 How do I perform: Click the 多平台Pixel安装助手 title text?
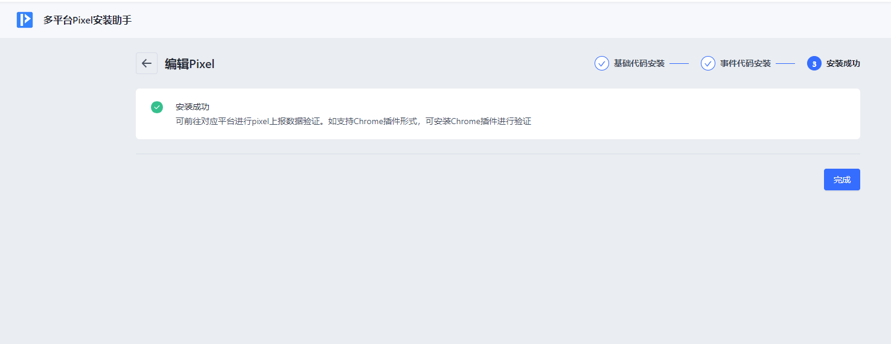coord(88,20)
